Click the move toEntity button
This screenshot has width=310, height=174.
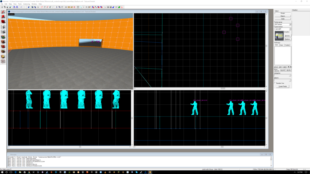pyautogui.click(x=289, y=70)
